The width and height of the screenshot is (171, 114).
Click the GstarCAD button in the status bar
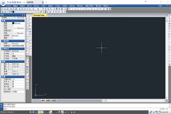tap(164, 112)
